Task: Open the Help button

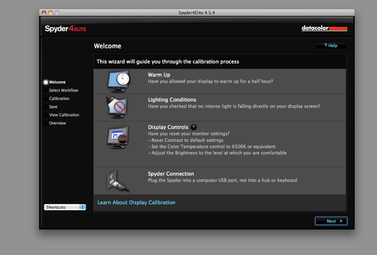Action: click(331, 46)
